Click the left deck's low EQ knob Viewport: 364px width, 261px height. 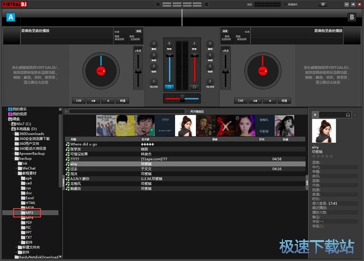point(154,67)
